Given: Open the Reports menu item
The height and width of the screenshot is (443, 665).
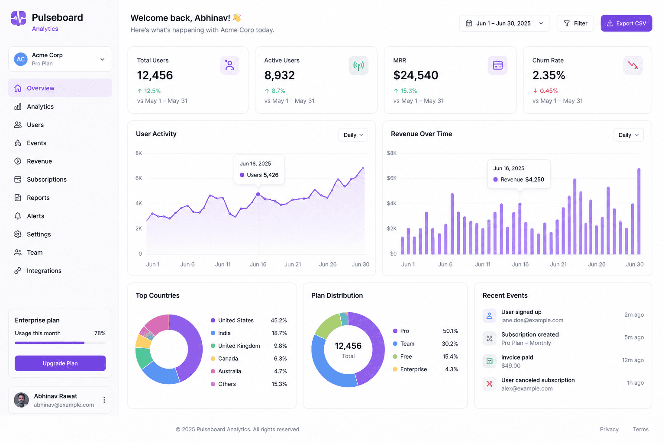Looking at the screenshot, I should pos(60,198).
